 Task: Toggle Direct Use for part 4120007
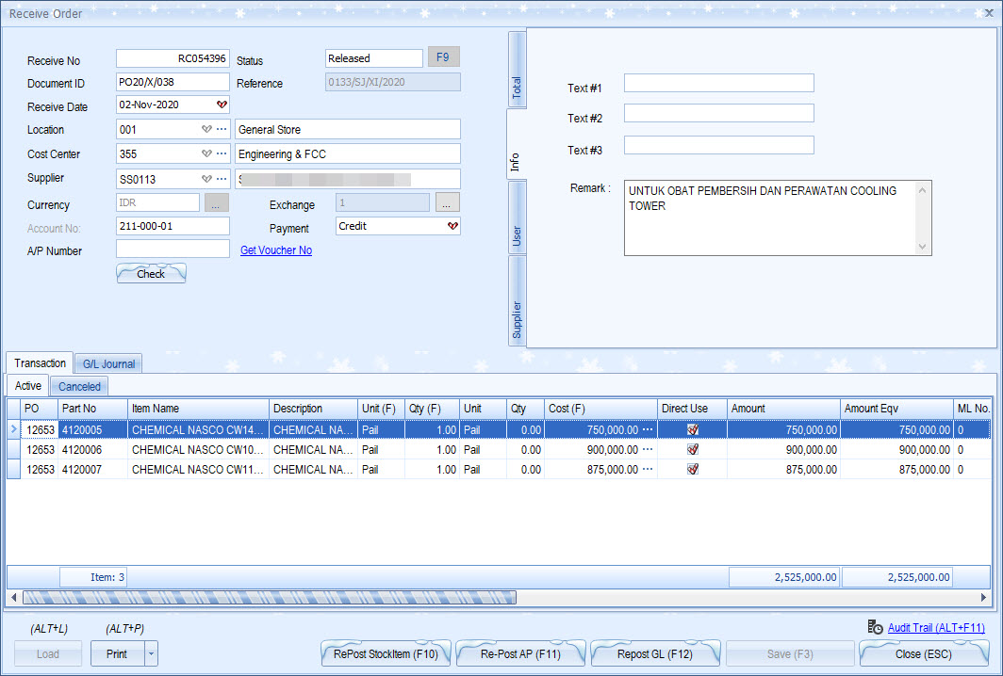click(x=693, y=469)
